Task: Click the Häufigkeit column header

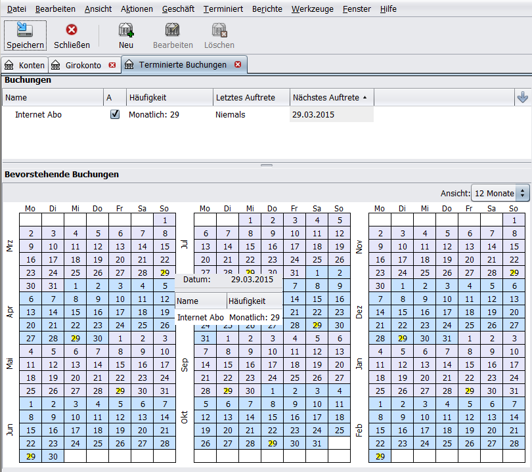Action: pyautogui.click(x=169, y=97)
